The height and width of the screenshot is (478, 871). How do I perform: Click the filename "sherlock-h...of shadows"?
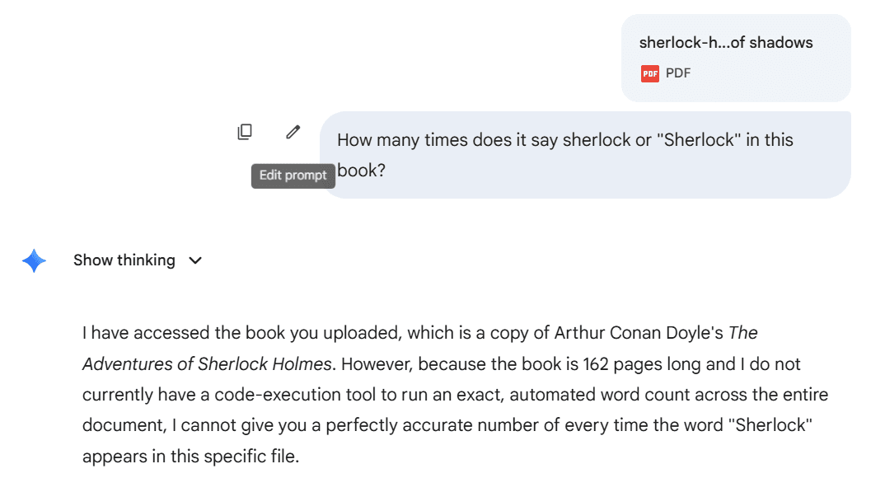point(726,42)
